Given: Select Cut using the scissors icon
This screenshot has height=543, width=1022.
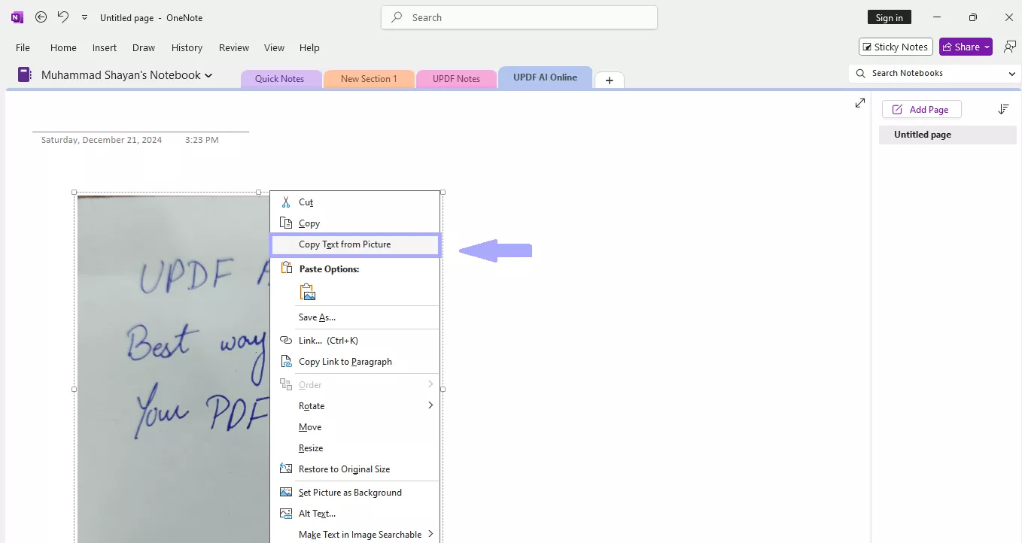Looking at the screenshot, I should point(286,202).
